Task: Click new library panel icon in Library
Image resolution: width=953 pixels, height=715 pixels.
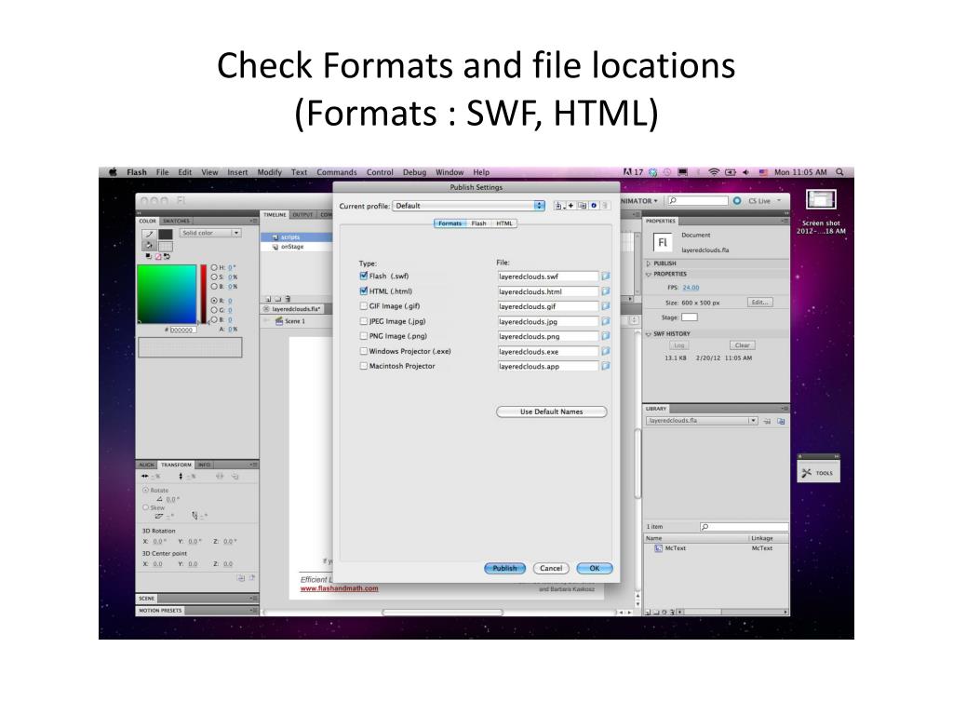Action: [x=781, y=421]
